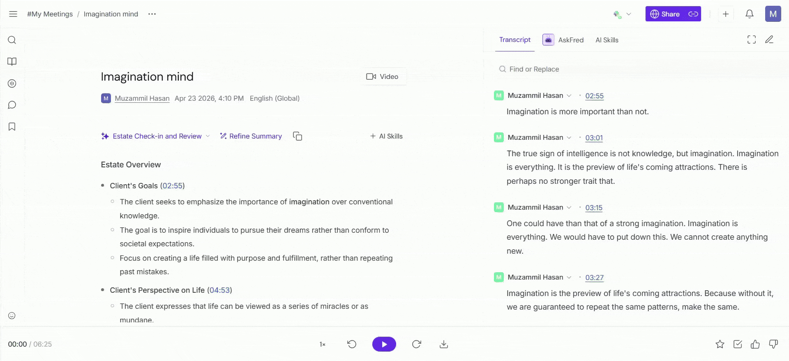This screenshot has height=361, width=789.
Task: Click Imagination mind breadcrumb
Action: (111, 14)
